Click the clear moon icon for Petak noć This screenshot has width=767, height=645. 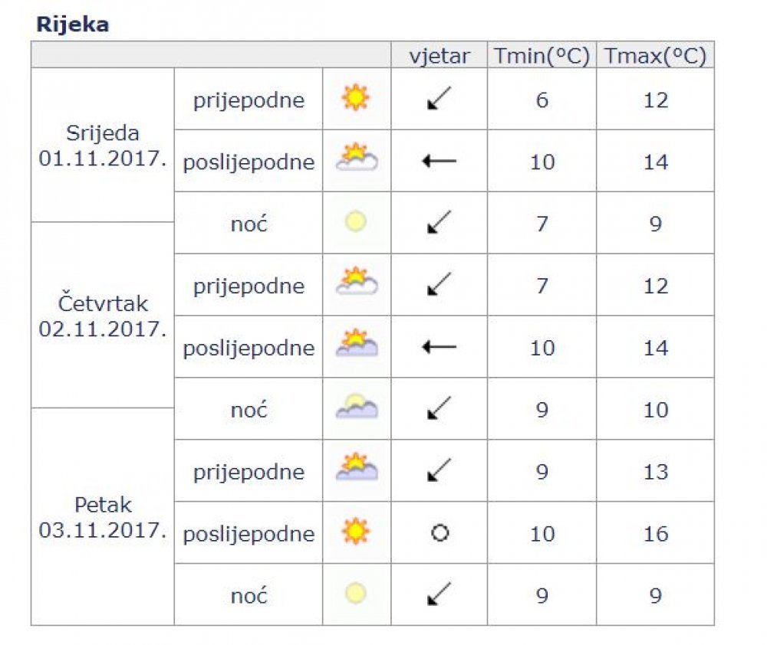[x=356, y=594]
